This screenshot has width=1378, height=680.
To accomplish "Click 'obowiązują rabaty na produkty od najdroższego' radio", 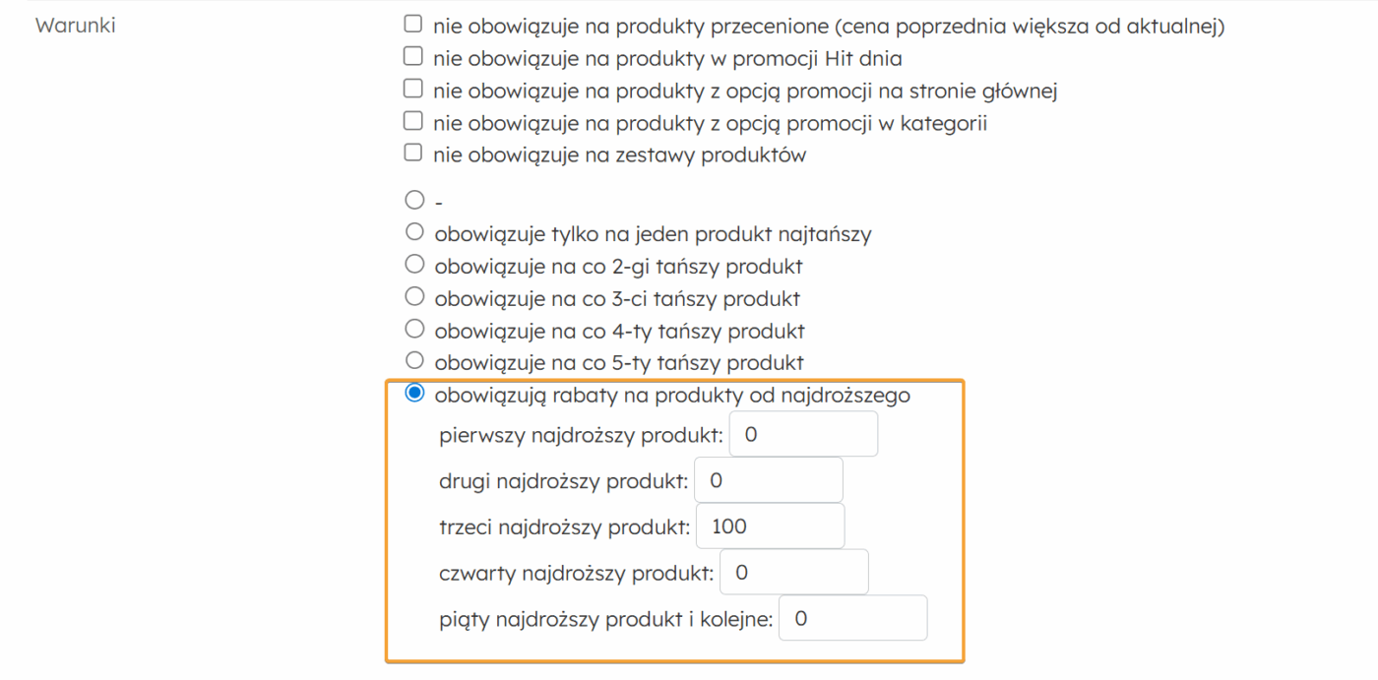I will (x=414, y=394).
